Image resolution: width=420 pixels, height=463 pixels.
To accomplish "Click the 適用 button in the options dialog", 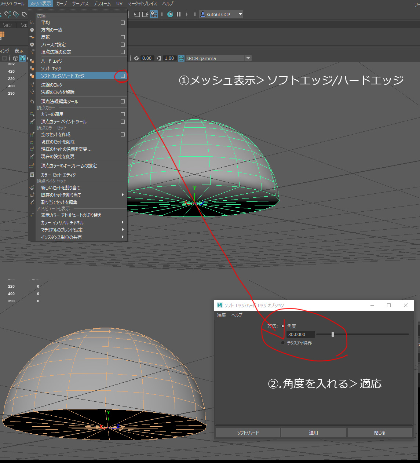I will click(x=314, y=432).
